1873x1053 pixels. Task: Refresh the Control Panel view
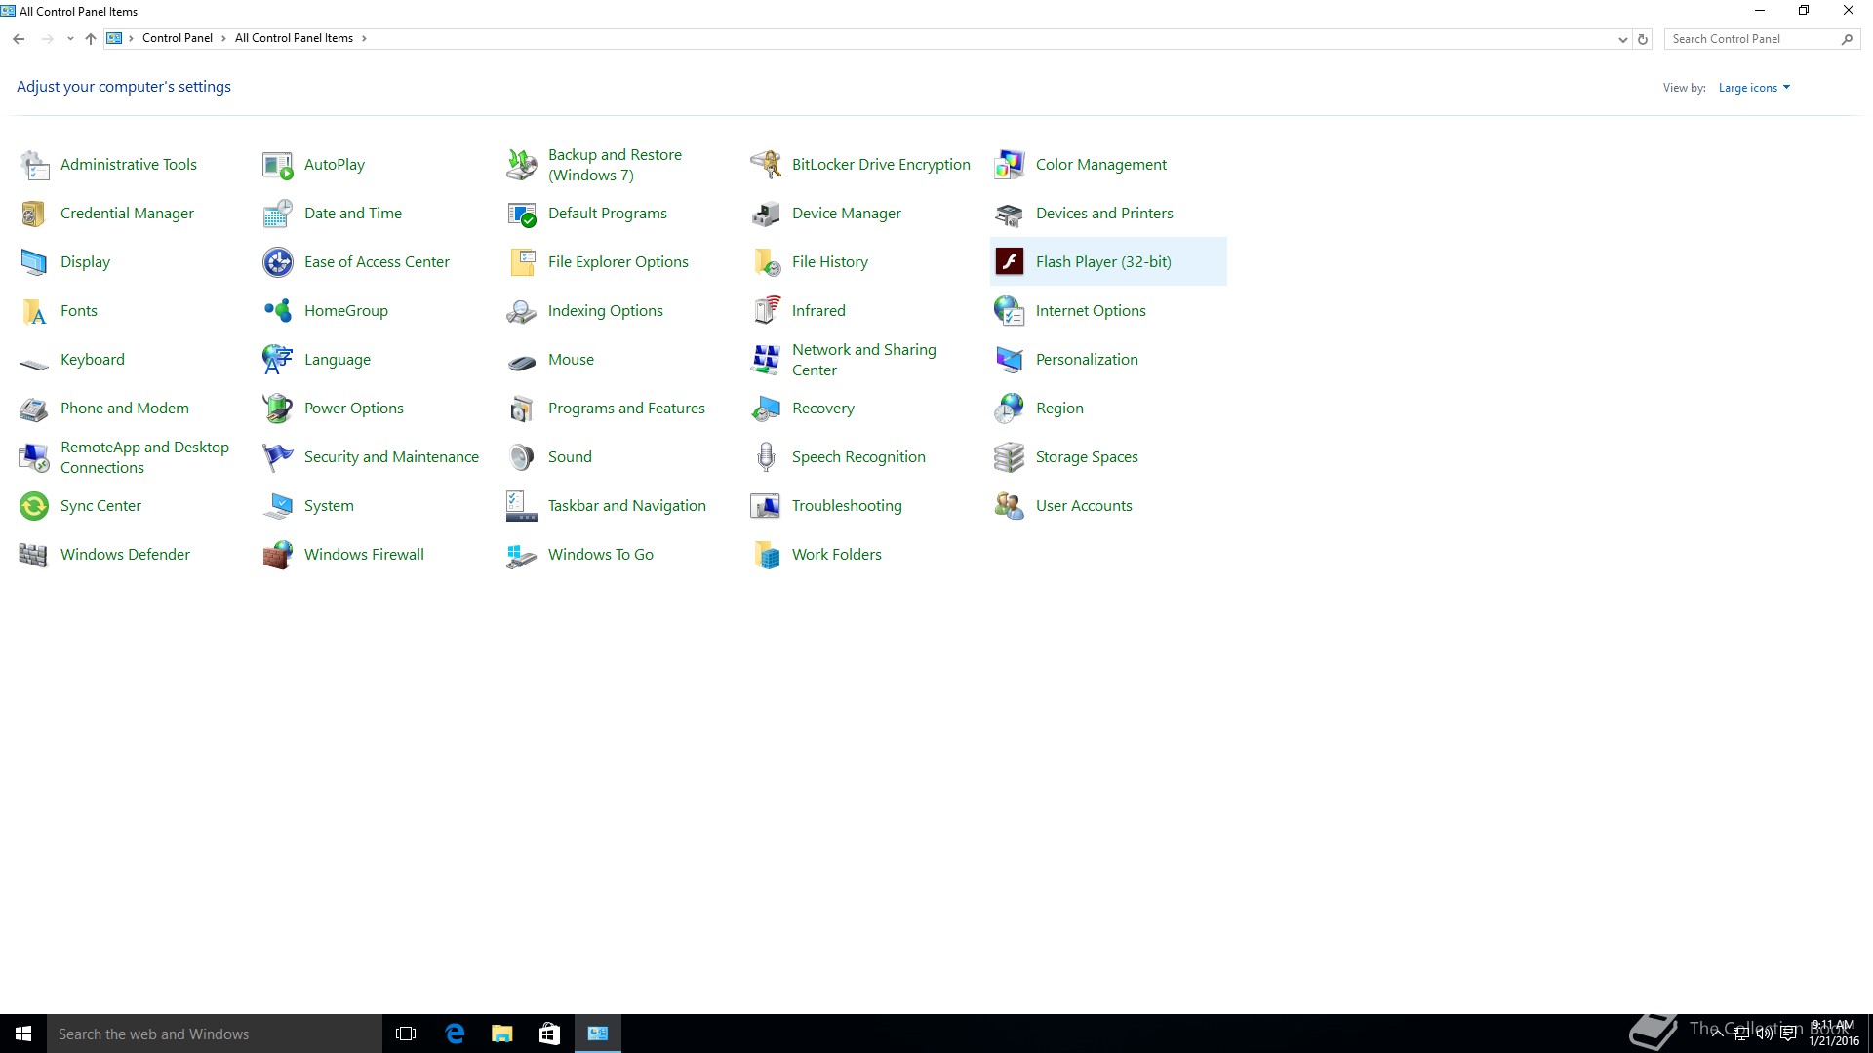coord(1643,39)
